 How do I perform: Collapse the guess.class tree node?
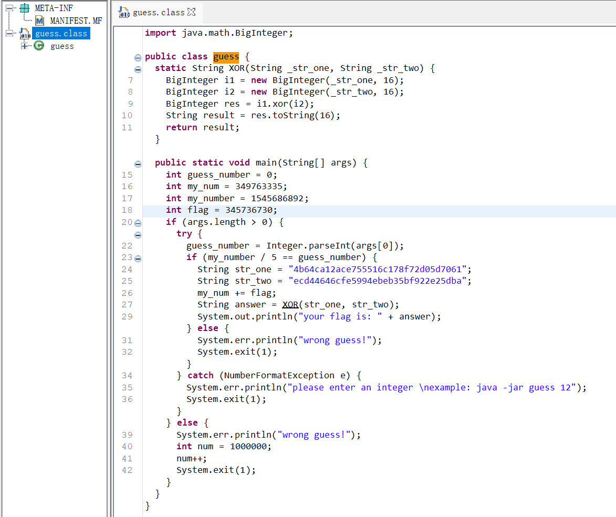(x=9, y=34)
